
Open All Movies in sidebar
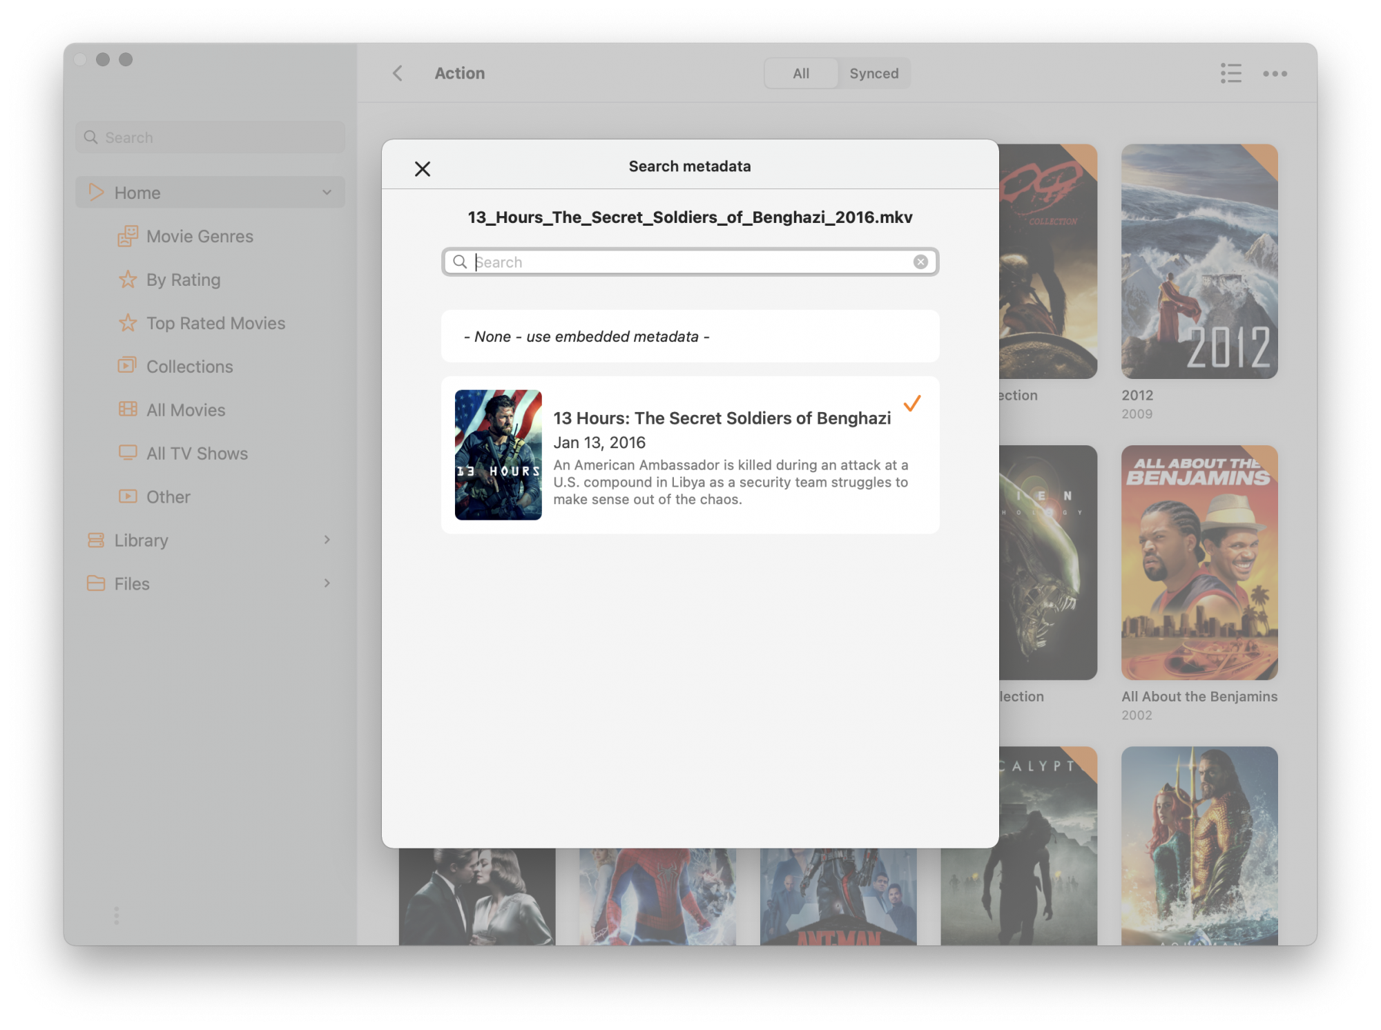186,410
